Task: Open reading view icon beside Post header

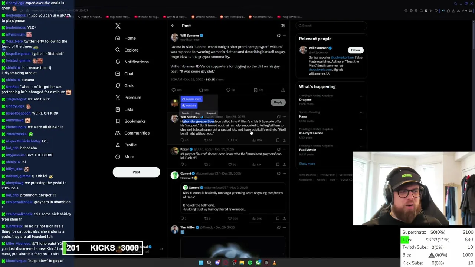Action: pyautogui.click(x=282, y=26)
